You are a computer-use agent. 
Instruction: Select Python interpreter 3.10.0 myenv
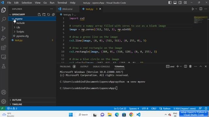[x=185, y=109]
